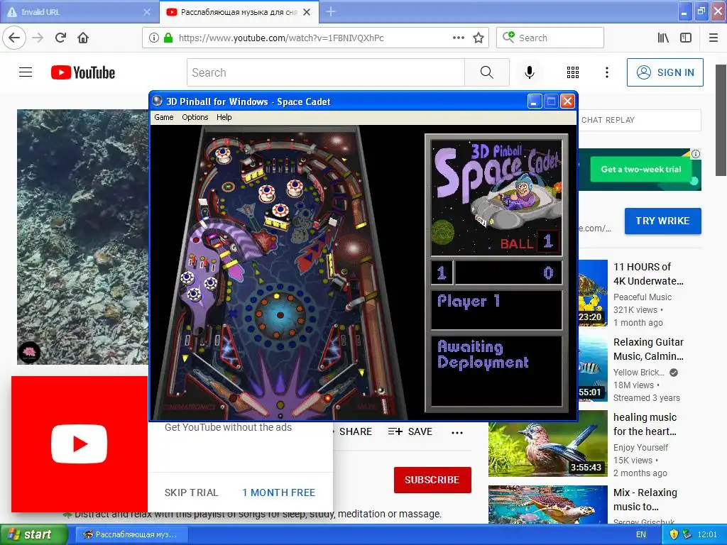Screen dimensions: 727x545
Task: Click the large red YouTube Premium logo
Action: (x=80, y=444)
